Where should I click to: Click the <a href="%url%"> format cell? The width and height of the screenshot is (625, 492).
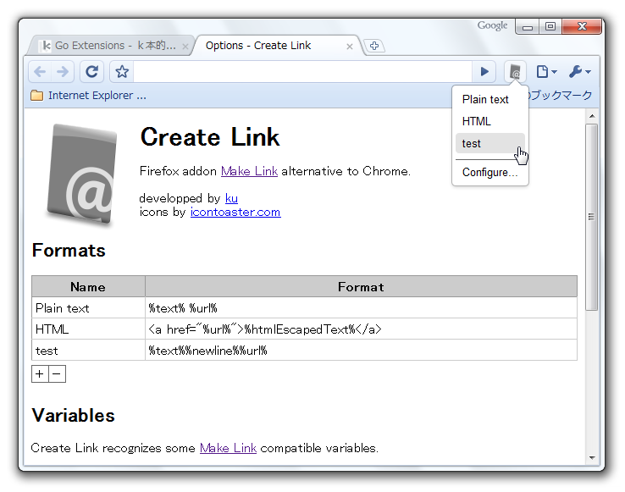(361, 329)
